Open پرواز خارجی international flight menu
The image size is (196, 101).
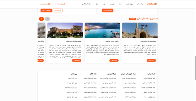[x=129, y=4]
